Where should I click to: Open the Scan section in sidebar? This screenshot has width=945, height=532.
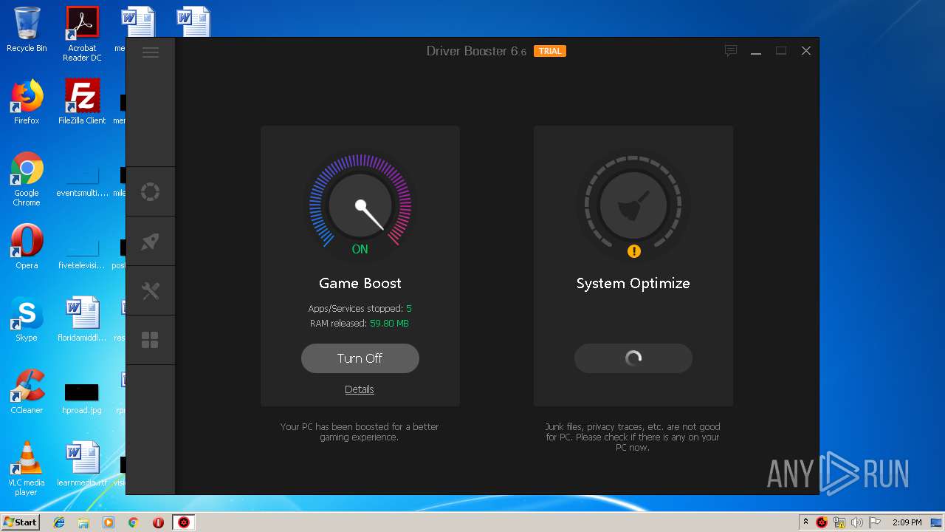point(151,192)
